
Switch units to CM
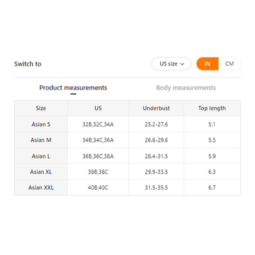(229, 64)
